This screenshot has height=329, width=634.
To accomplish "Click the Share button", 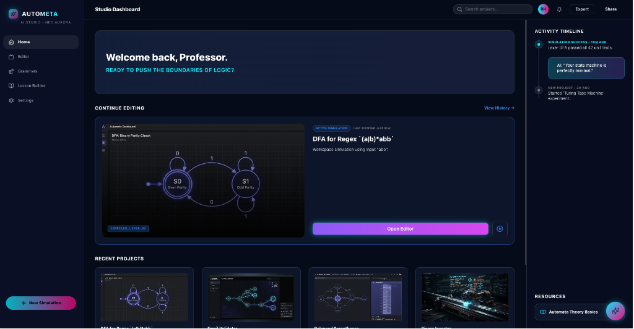I will [610, 9].
